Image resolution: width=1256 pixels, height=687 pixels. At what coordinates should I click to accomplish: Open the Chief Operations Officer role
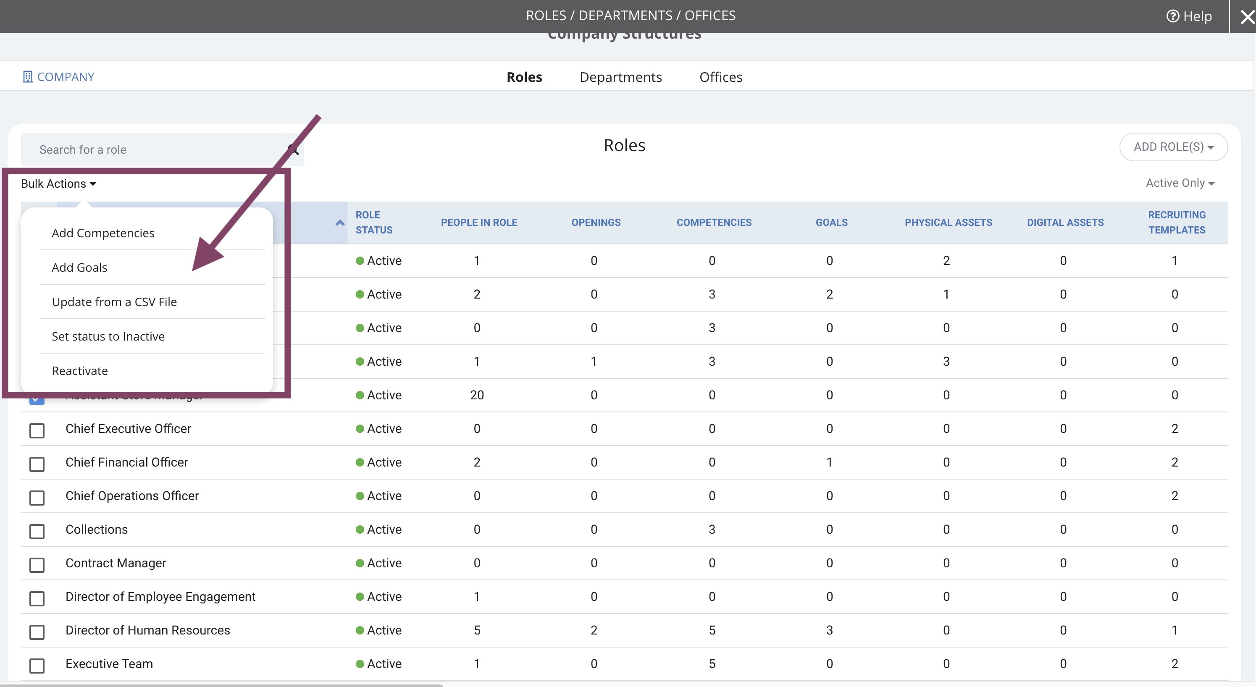(132, 496)
